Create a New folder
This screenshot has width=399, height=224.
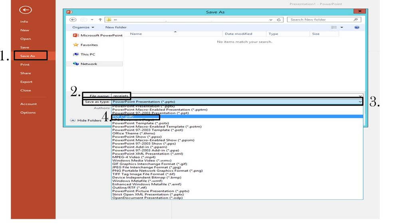click(x=116, y=27)
